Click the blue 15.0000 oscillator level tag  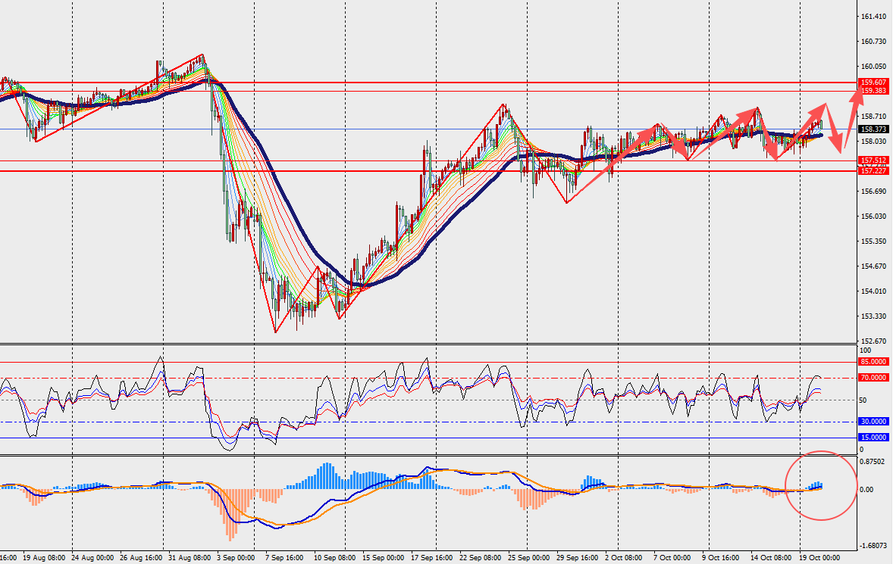(x=873, y=438)
